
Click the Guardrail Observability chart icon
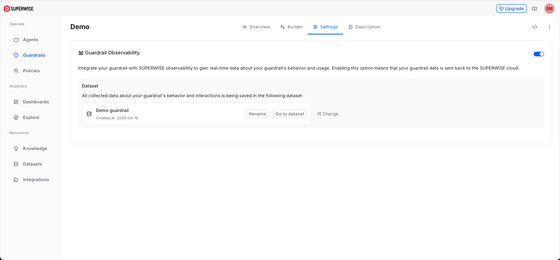coord(81,53)
